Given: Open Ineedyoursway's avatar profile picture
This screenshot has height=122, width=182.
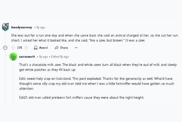Looking at the screenshot, I should (6, 27).
